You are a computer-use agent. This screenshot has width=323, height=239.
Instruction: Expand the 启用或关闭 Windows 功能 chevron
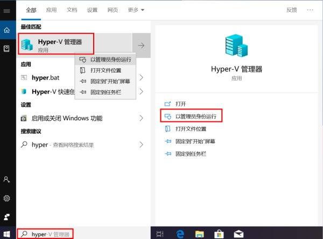141,118
